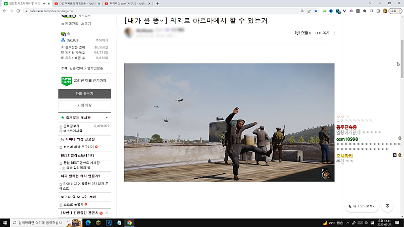This screenshot has width=404, height=227.
Task: Open the purple circle extension icon
Action: [351, 11]
